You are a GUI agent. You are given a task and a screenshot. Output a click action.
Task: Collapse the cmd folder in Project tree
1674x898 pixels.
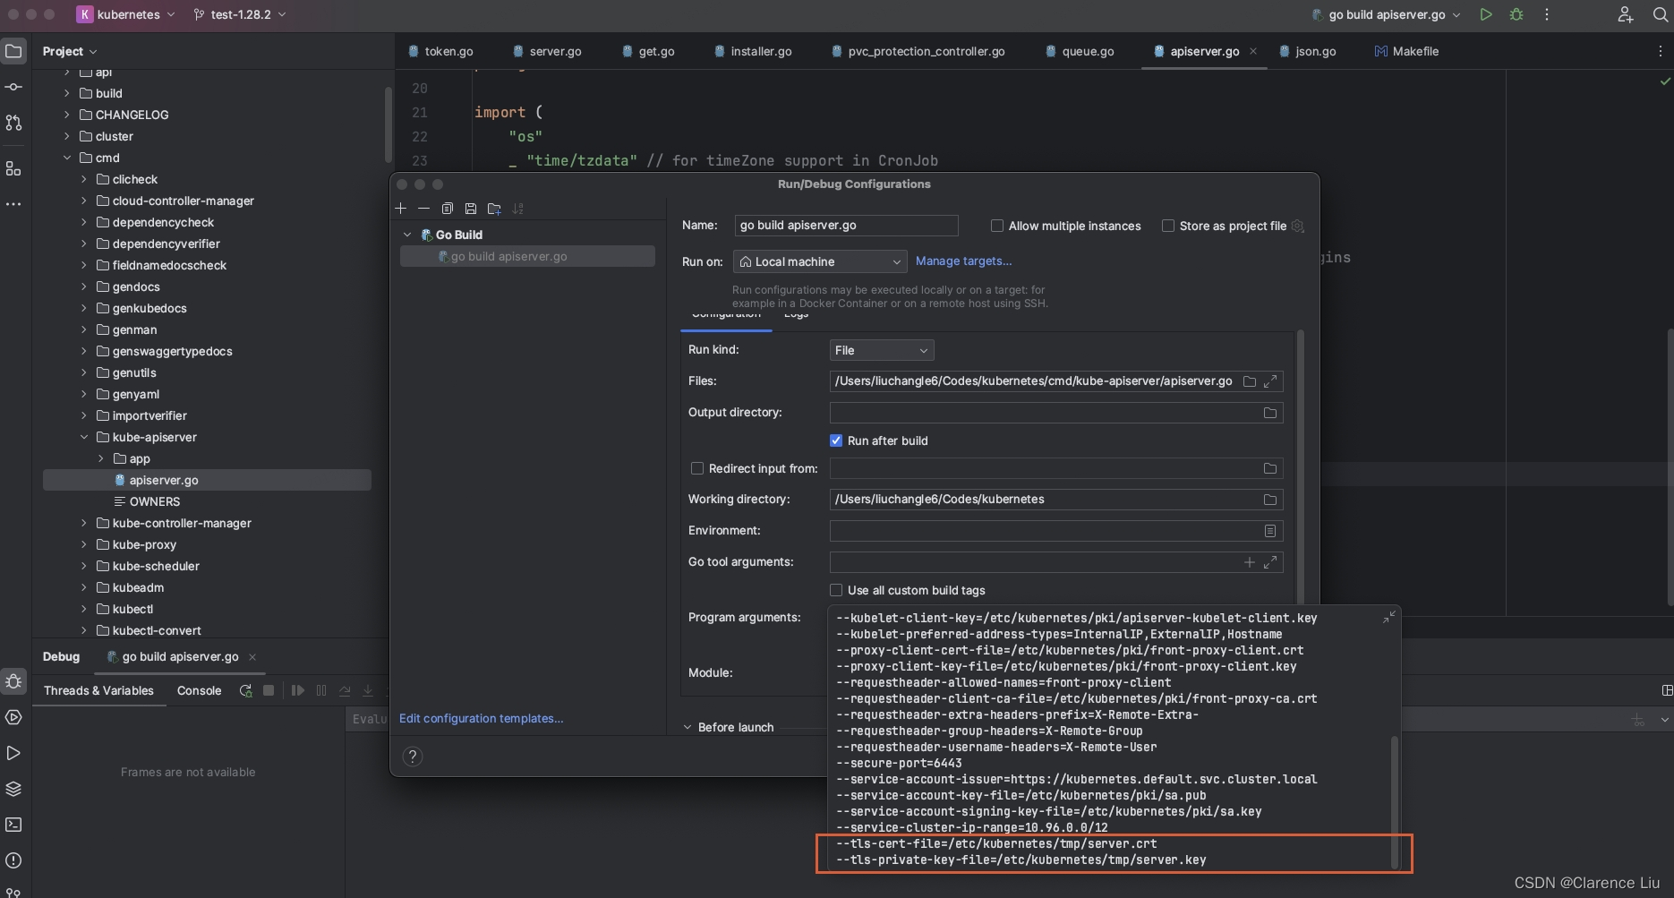tap(67, 158)
